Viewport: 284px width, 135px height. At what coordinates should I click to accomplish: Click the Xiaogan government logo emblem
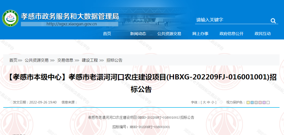[x=11, y=18]
